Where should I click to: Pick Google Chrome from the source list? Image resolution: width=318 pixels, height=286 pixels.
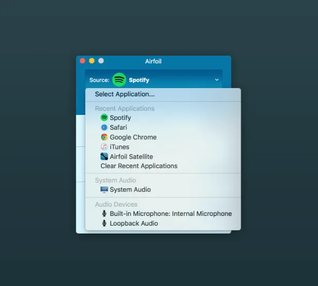(x=163, y=137)
